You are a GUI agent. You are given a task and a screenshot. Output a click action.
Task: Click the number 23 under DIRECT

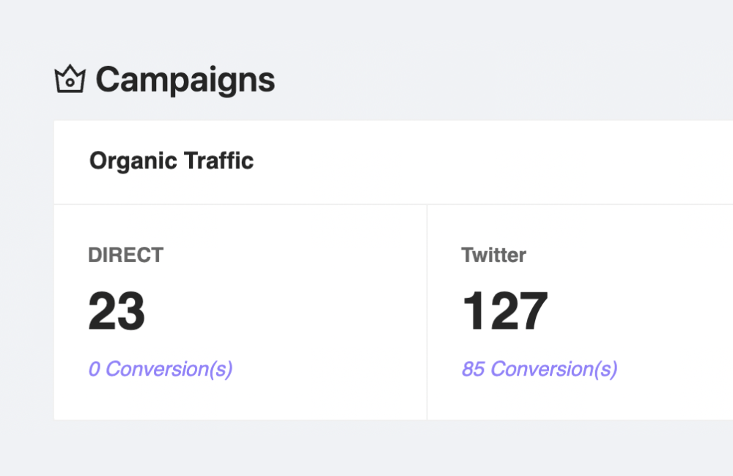pos(117,311)
